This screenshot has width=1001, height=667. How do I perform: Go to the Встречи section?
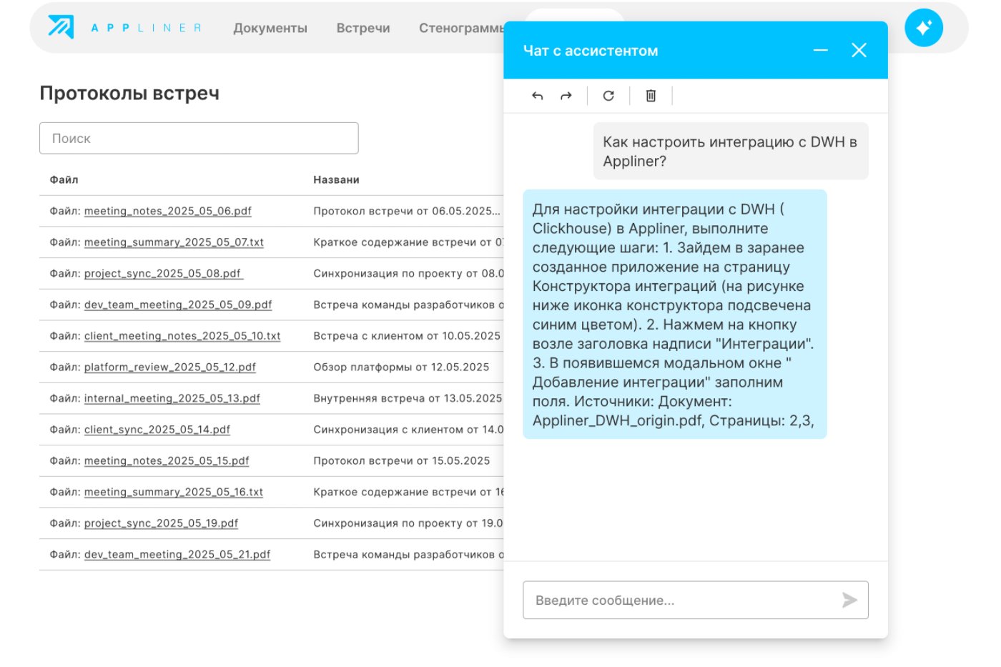(363, 28)
